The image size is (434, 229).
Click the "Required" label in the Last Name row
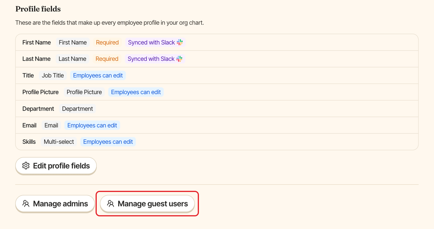107,59
